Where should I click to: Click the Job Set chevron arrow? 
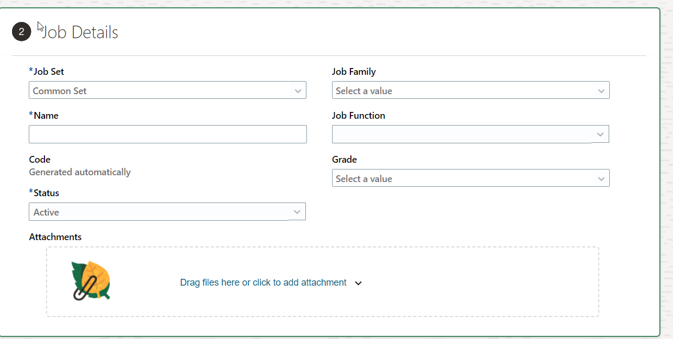tap(298, 91)
